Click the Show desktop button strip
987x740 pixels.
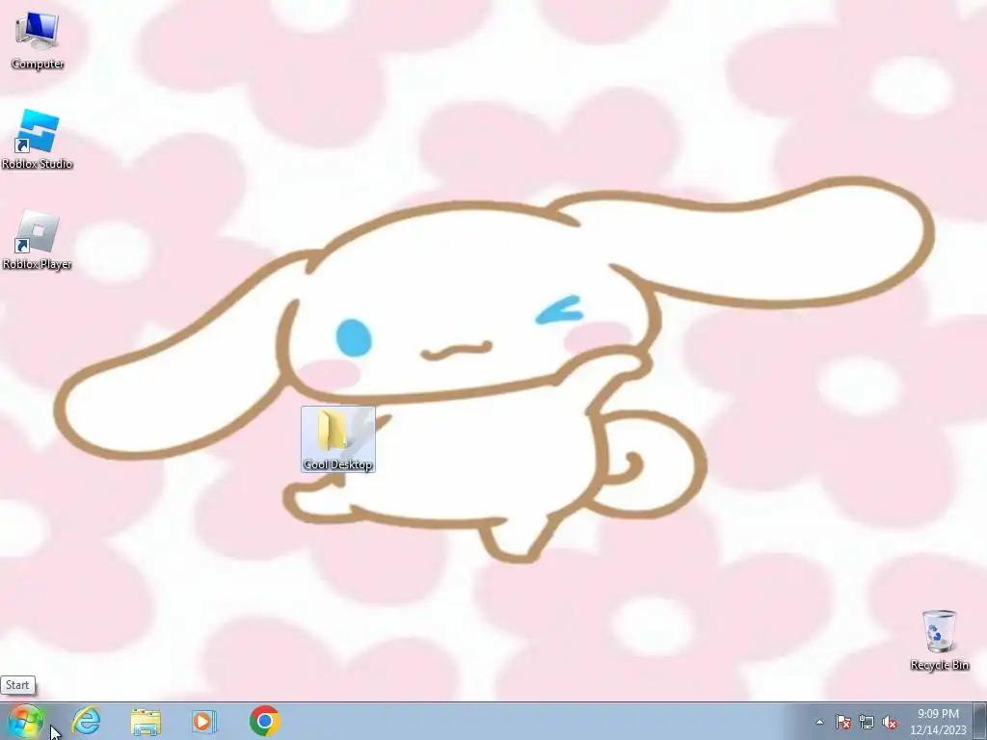980,721
